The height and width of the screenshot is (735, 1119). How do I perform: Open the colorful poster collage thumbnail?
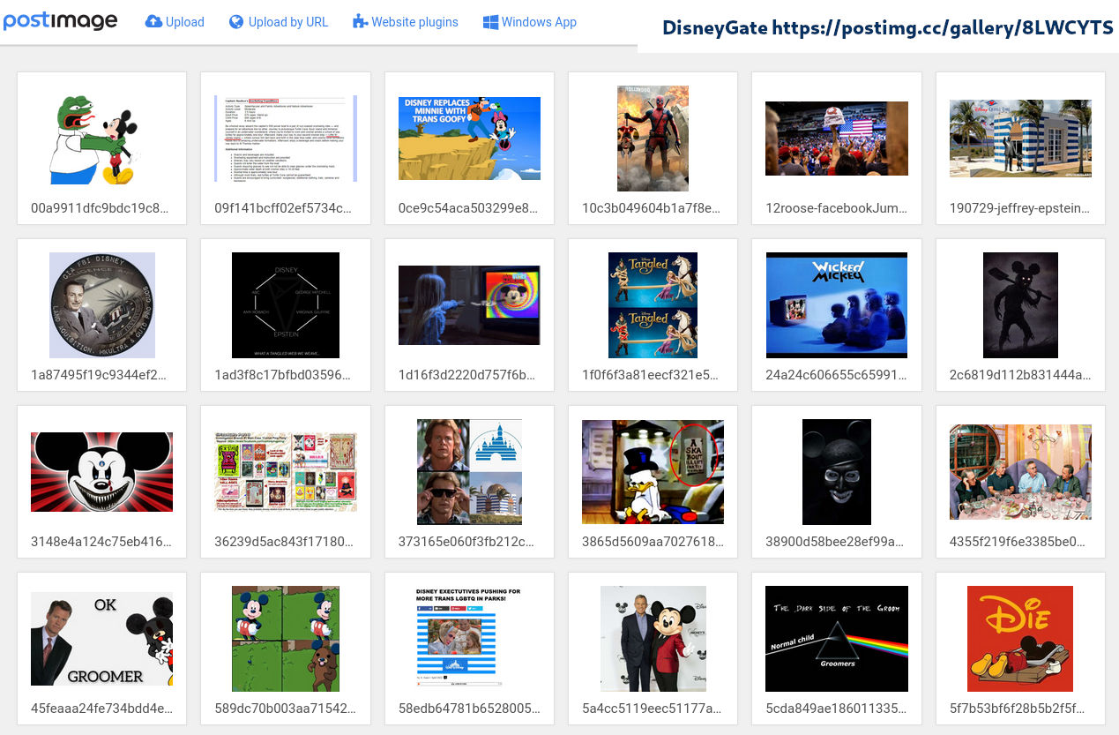(286, 472)
